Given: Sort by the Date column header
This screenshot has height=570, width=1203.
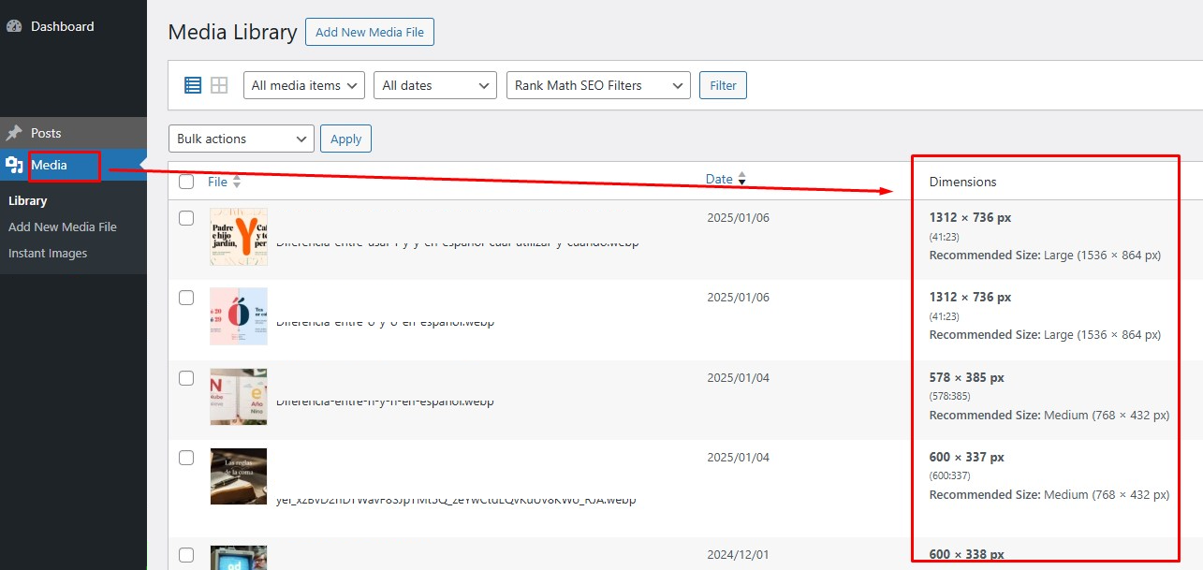Looking at the screenshot, I should click(719, 179).
